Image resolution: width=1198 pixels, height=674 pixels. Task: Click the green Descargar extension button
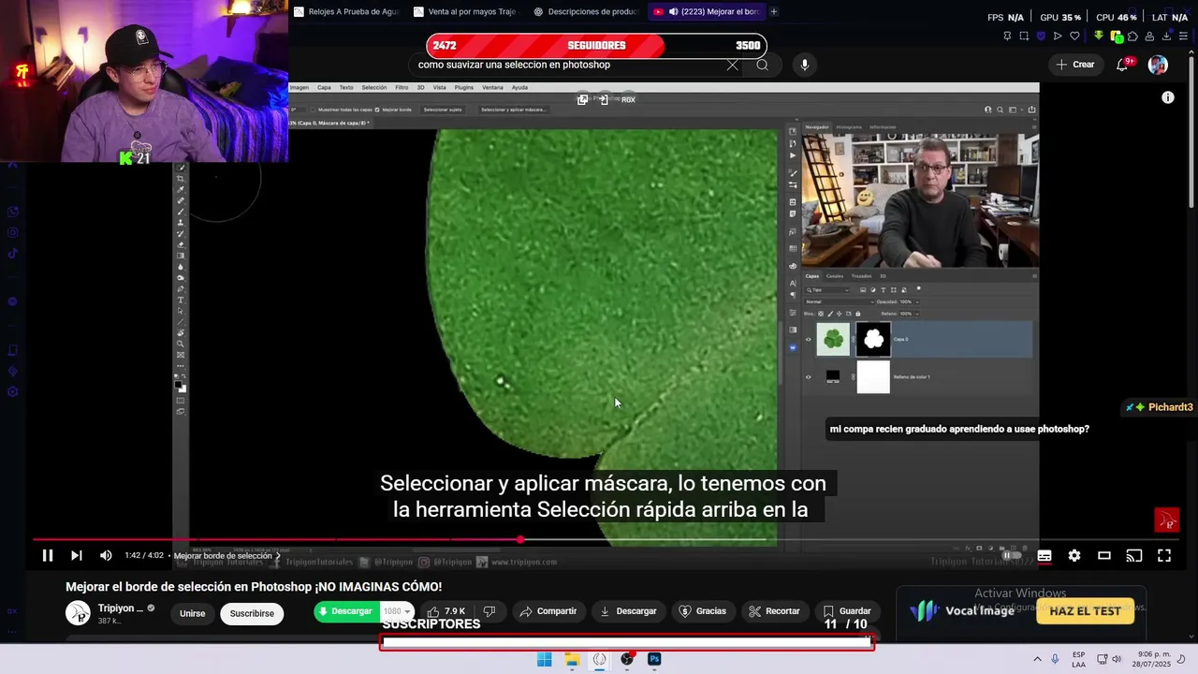click(345, 611)
